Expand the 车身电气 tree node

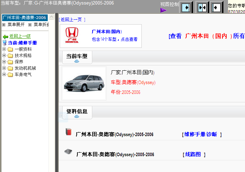coord(4,75)
